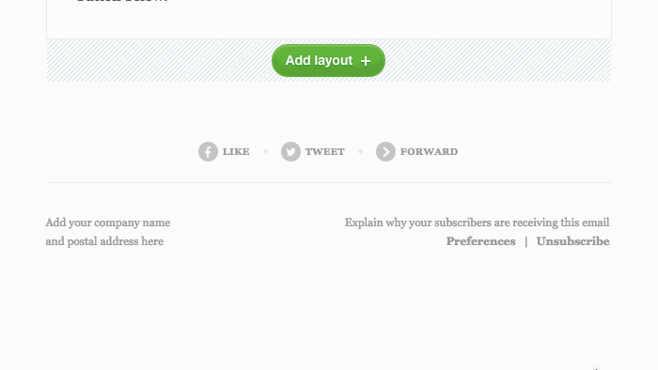The height and width of the screenshot is (370, 658).
Task: Select the white content block above Add layout
Action: pos(329,20)
